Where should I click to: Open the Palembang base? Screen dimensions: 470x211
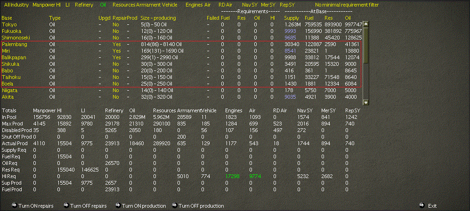15,44
